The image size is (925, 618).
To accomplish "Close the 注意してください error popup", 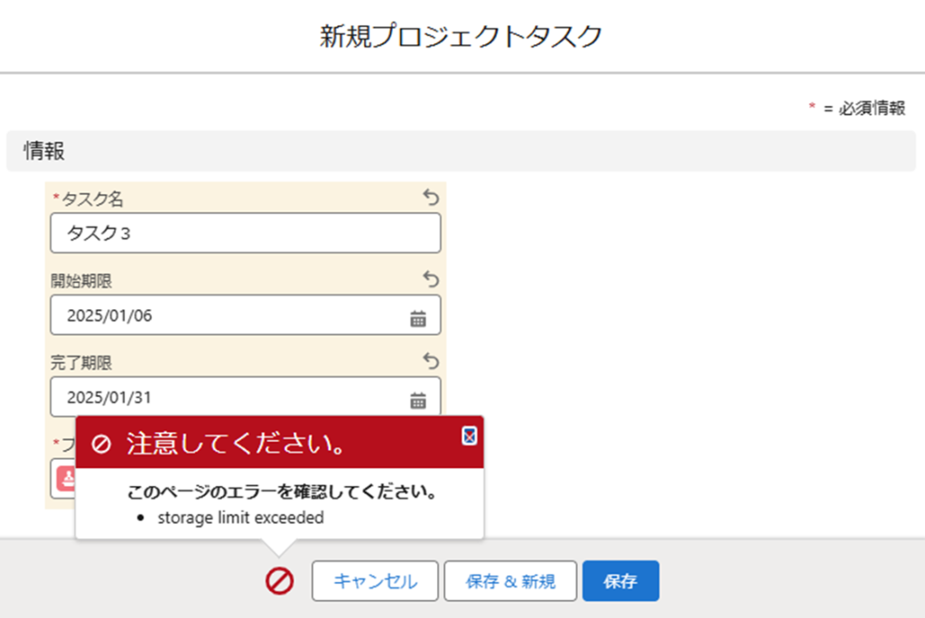I will coord(469,436).
